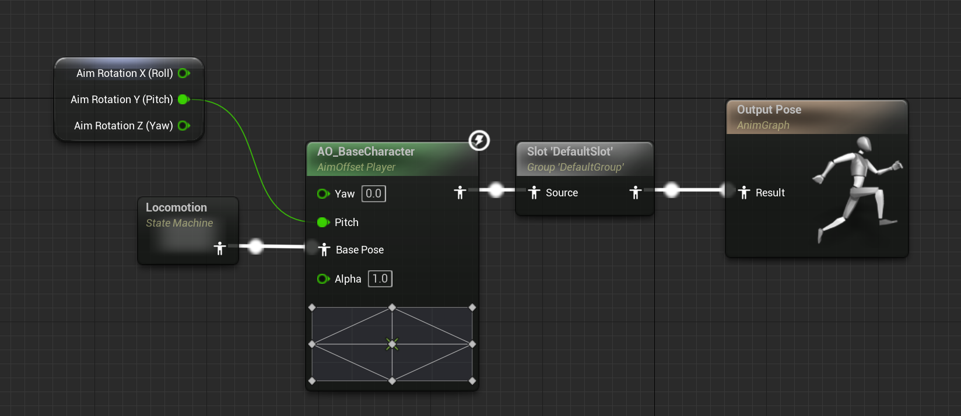Viewport: 961px width, 416px height.
Task: Select the Slot 'DefaultSlot' node title
Action: [570, 151]
